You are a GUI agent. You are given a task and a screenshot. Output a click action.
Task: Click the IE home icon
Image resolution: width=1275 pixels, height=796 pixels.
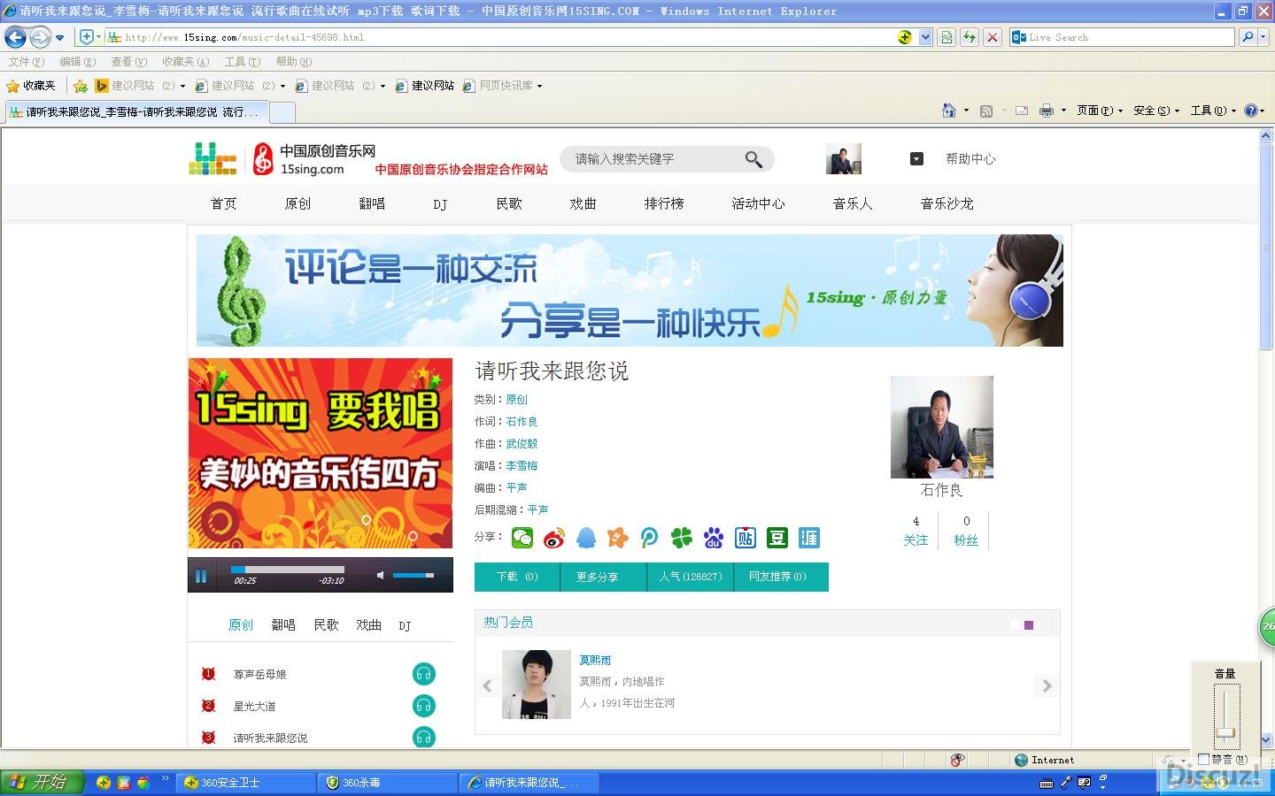[949, 111]
